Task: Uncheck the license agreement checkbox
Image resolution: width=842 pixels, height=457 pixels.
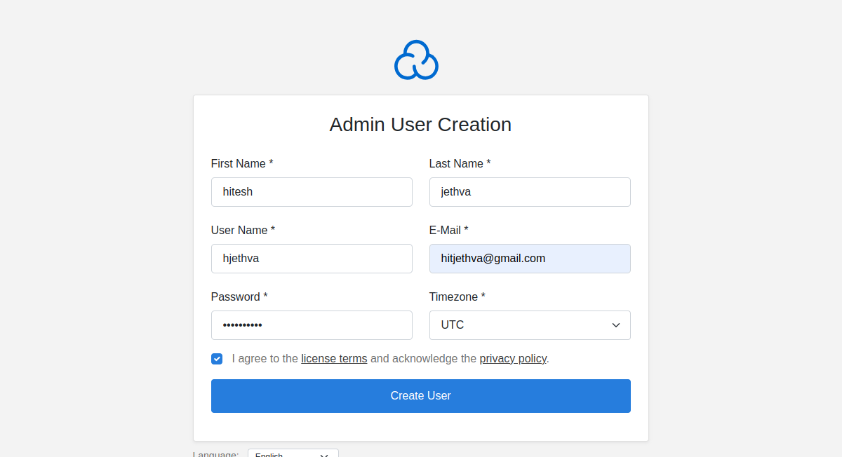Action: [x=217, y=359]
